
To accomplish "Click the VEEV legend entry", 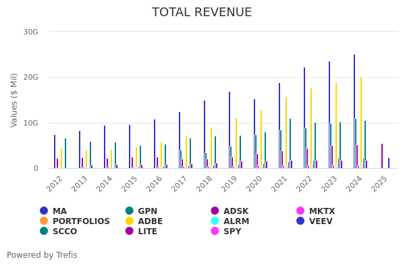I will 320,221.
